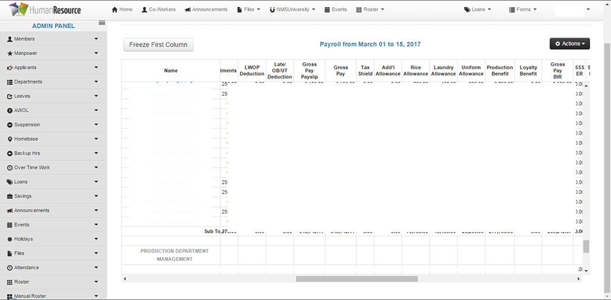Click the top navbar Loans tag icon
Image resolution: width=611 pixels, height=300 pixels.
(467, 10)
